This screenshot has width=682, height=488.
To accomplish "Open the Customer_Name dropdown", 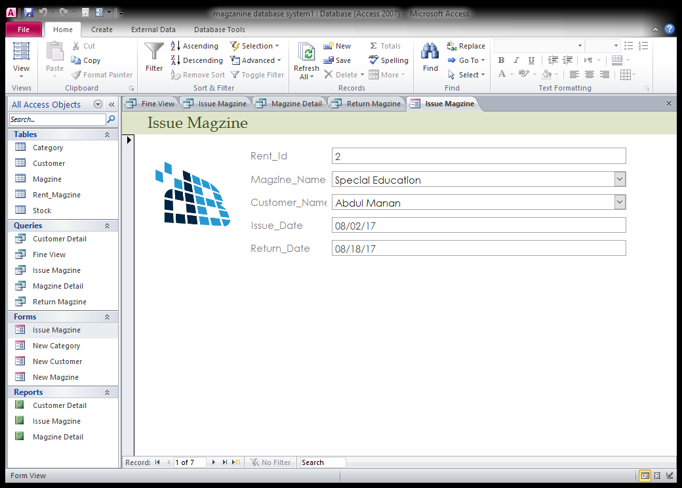I will point(619,202).
